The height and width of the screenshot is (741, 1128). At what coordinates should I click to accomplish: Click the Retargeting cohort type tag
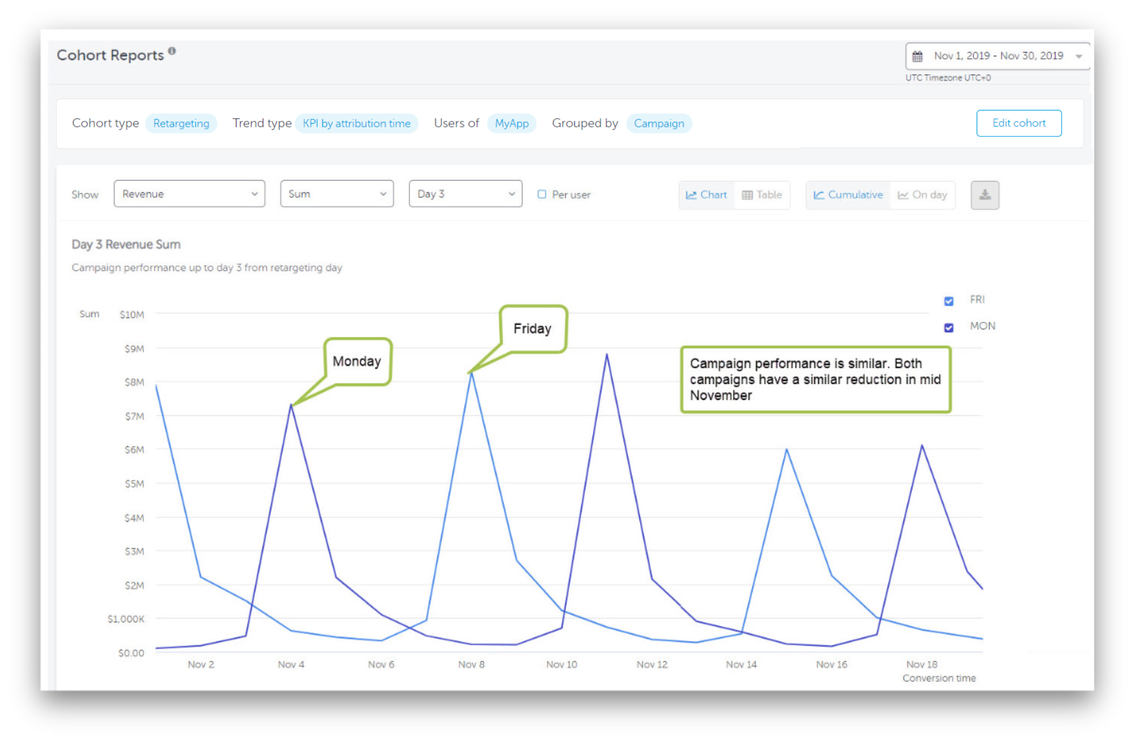pyautogui.click(x=180, y=124)
